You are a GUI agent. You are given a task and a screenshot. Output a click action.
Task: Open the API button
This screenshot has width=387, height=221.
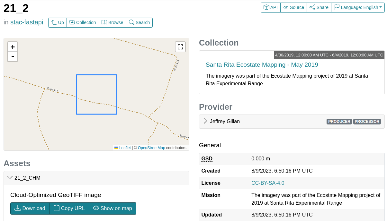pyautogui.click(x=271, y=7)
